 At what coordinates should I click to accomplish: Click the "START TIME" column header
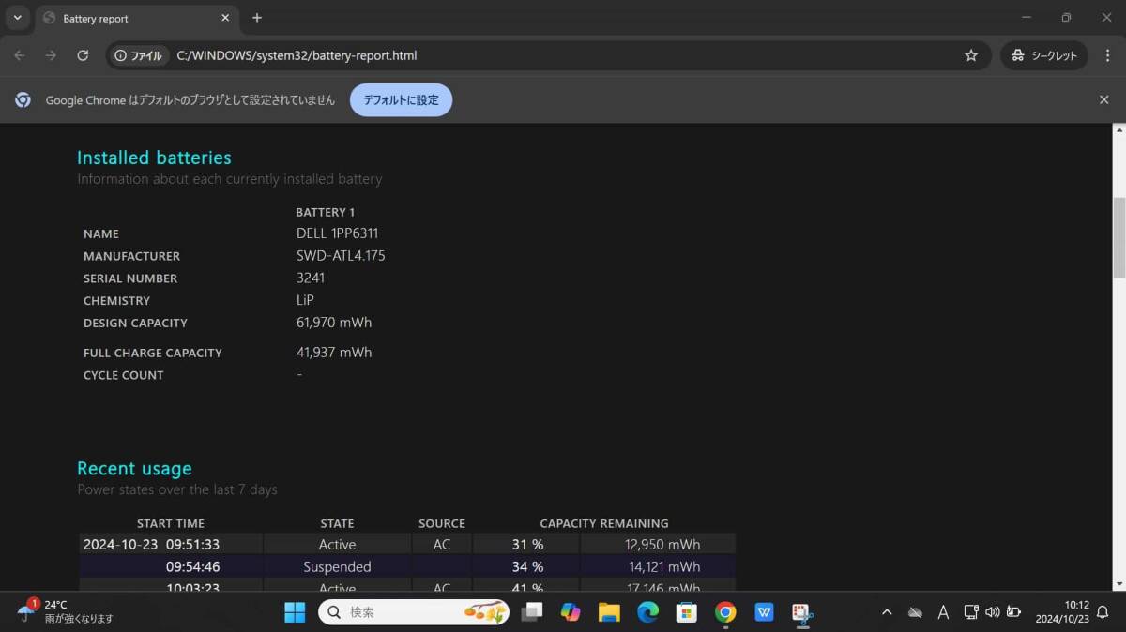[x=171, y=523]
